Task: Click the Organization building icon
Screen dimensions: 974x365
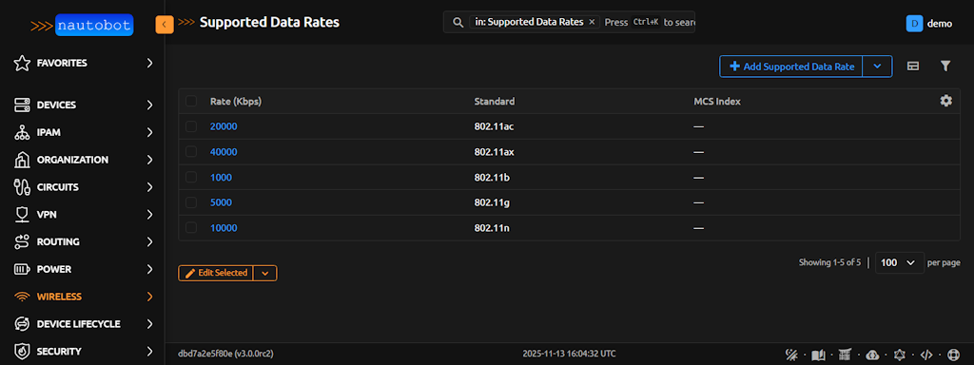Action: click(22, 160)
